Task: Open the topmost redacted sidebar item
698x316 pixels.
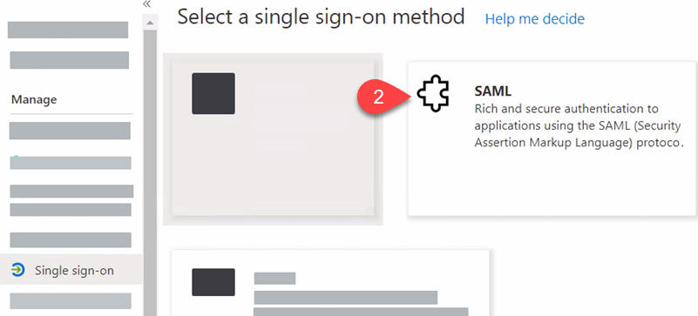Action: pyautogui.click(x=68, y=30)
